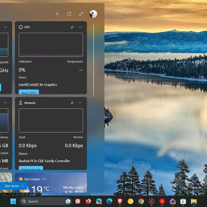Open the Windows Start menu
Viewport: 207px width, 207px height.
coord(13,201)
